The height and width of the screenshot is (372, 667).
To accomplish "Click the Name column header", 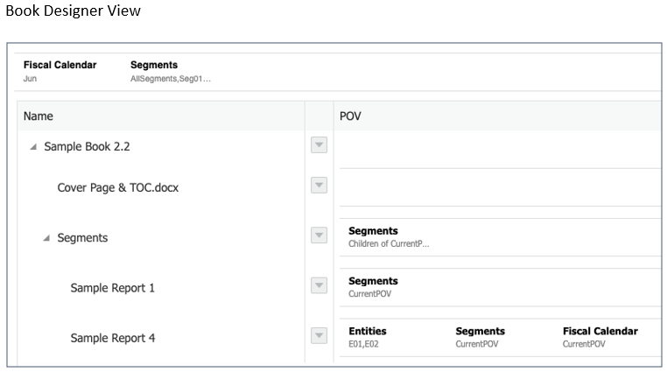I will point(38,116).
